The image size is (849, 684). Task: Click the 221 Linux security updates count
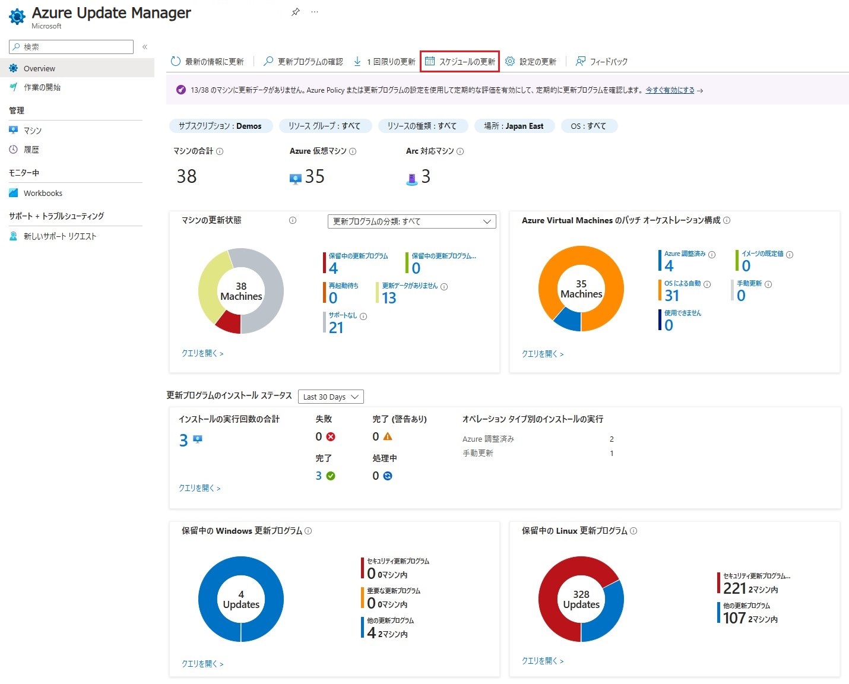point(734,588)
